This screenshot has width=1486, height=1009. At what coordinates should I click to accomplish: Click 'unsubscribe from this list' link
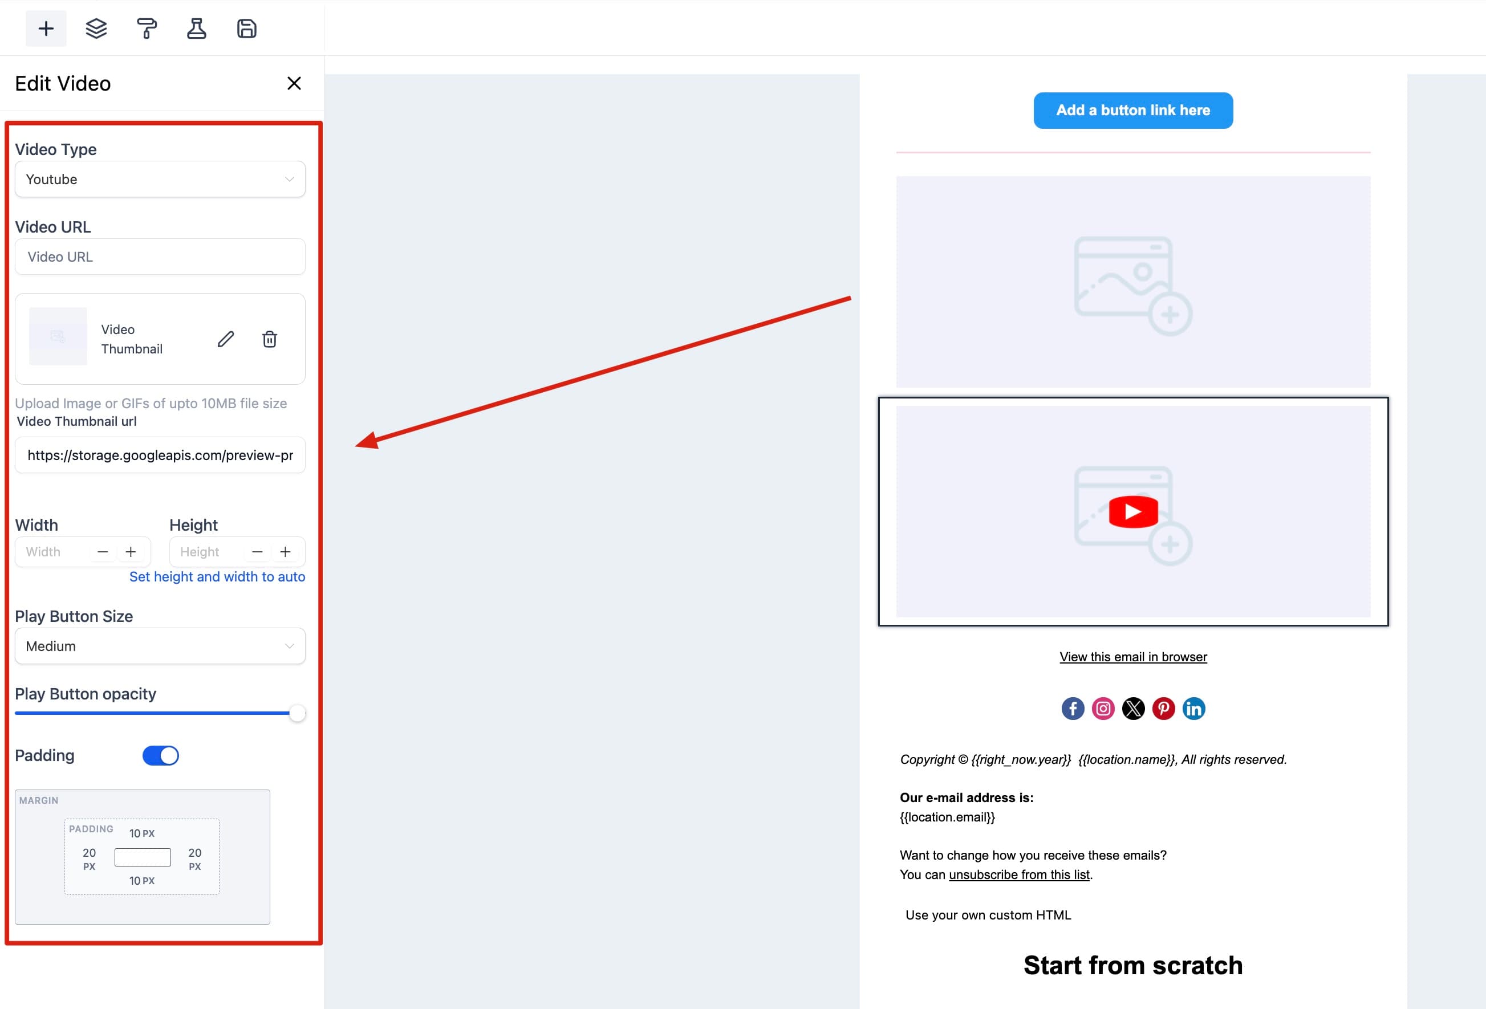[1020, 874]
